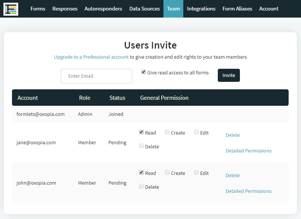
Task: Open the Integrations page
Action: (201, 9)
